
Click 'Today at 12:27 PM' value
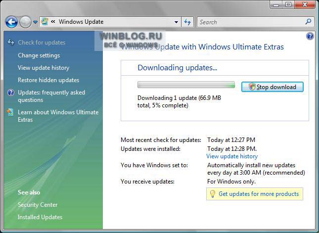tap(231, 140)
